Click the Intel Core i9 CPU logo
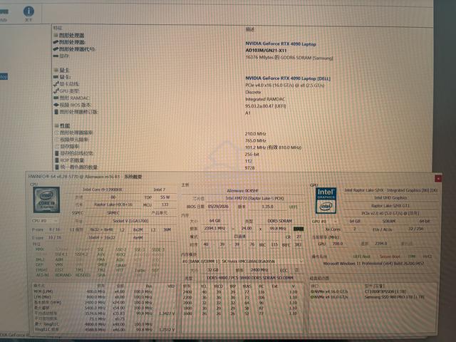 click(x=46, y=199)
